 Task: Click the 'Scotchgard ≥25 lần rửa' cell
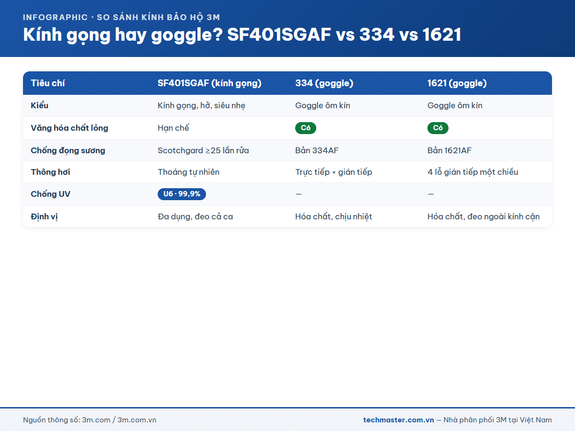(203, 150)
